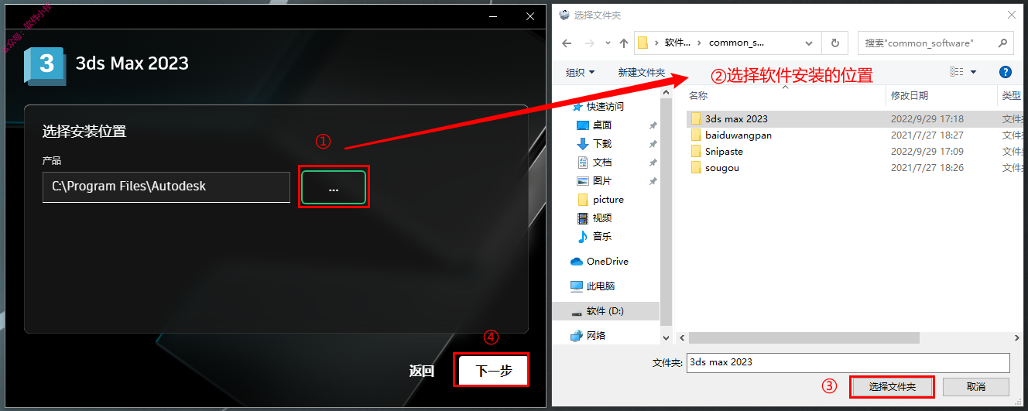Click the Back arrow in the folder dialog
The height and width of the screenshot is (411, 1028).
(567, 43)
